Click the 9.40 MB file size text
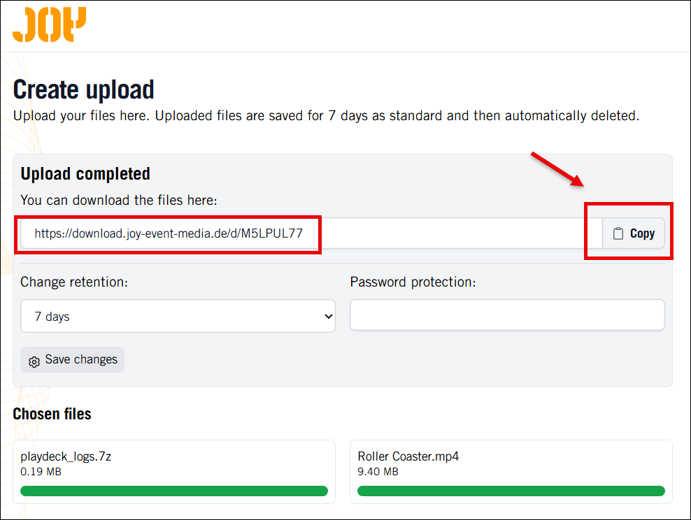This screenshot has height=520, width=691. point(378,472)
